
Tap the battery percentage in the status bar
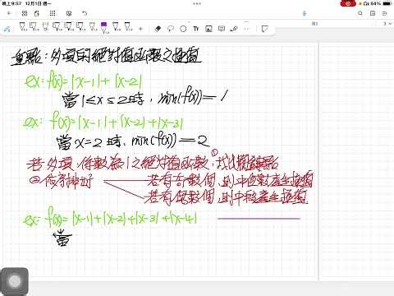376,3
